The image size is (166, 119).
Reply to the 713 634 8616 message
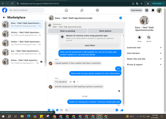pos(74,82)
